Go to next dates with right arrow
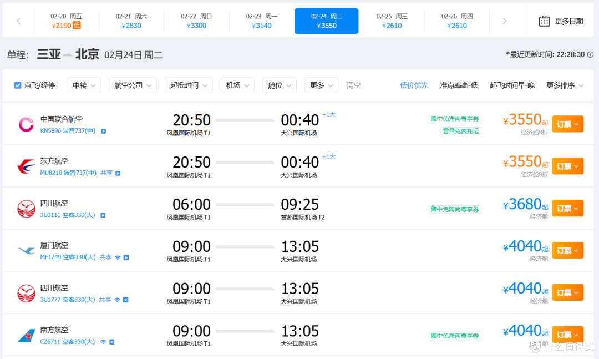The width and height of the screenshot is (599, 359). [505, 21]
